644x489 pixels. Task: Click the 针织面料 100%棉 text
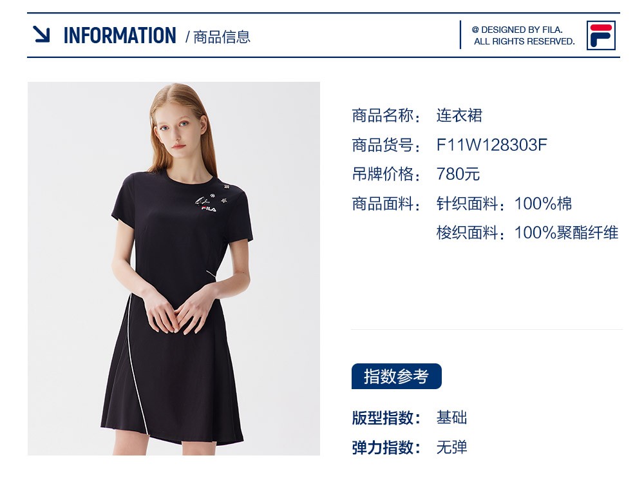[x=504, y=204]
